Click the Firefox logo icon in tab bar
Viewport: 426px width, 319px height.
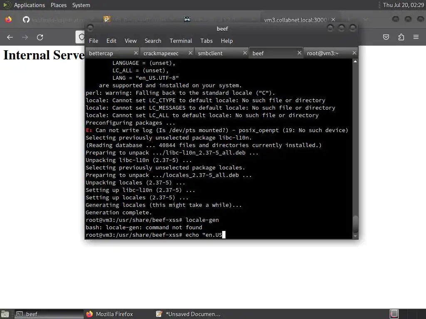pyautogui.click(x=8, y=20)
